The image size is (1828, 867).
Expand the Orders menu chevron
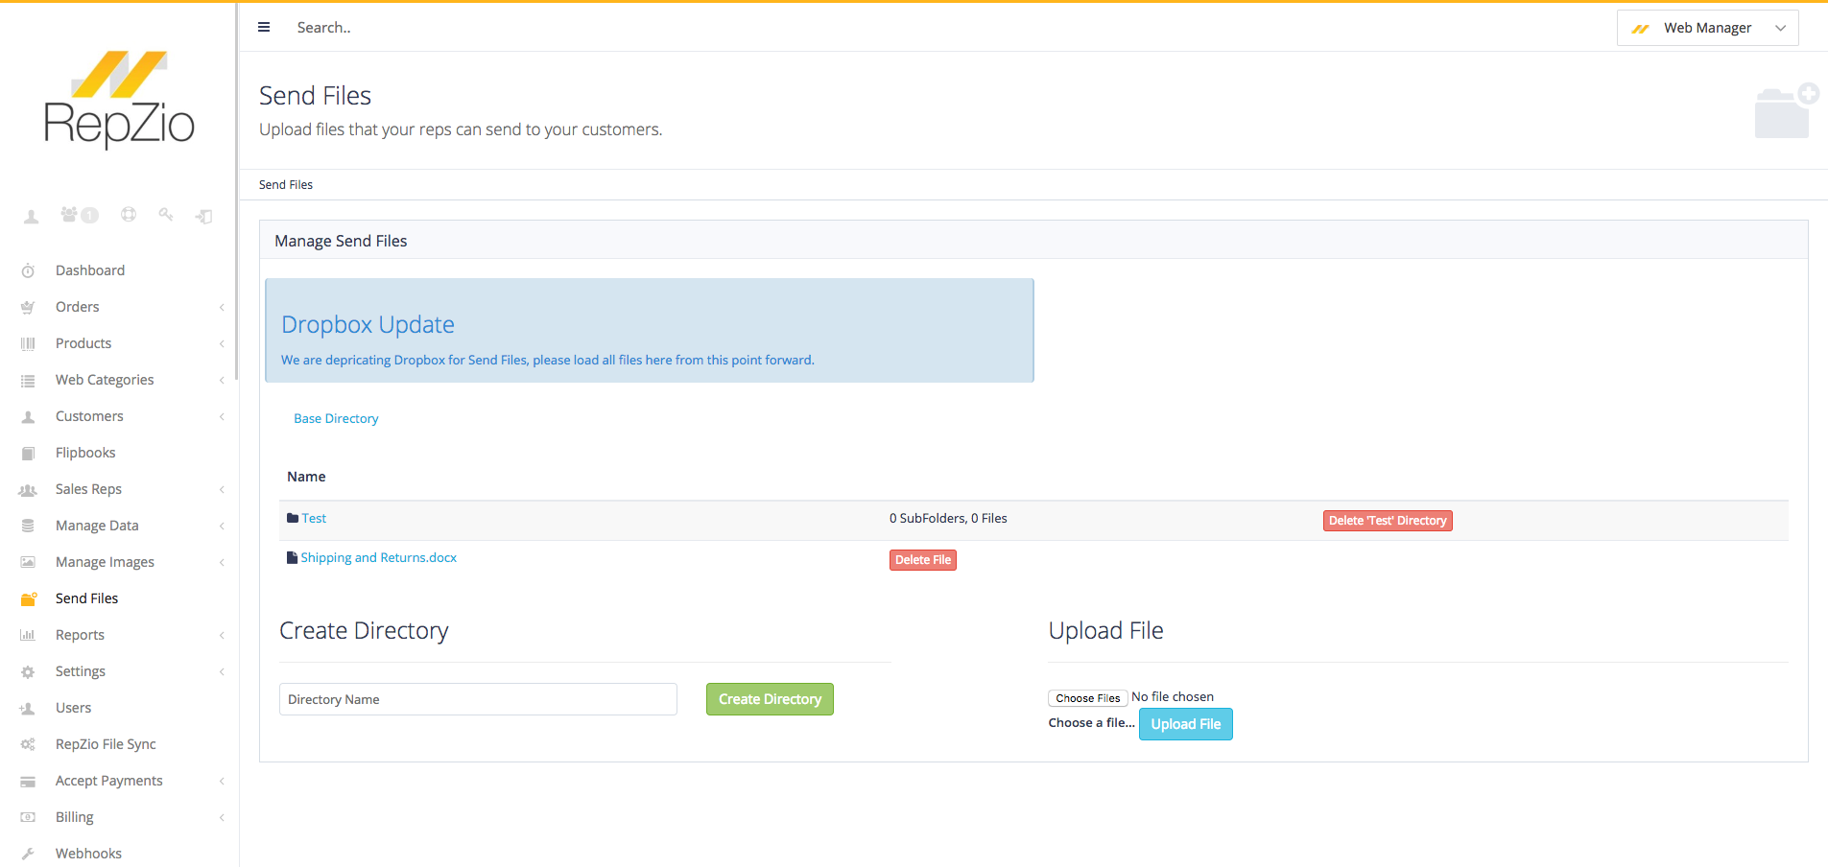(222, 308)
